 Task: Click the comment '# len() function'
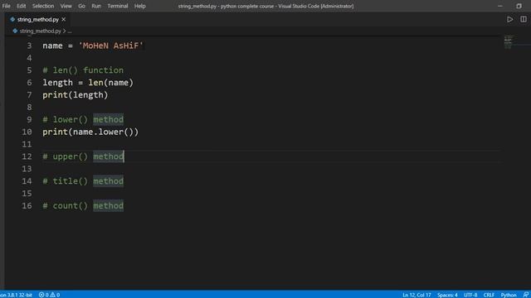[83, 70]
